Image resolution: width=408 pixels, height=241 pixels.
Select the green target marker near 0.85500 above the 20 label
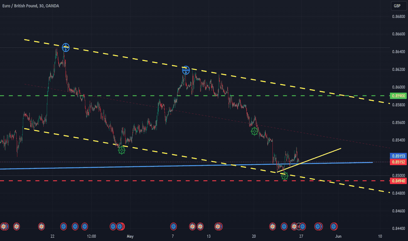pyautogui.click(x=254, y=131)
